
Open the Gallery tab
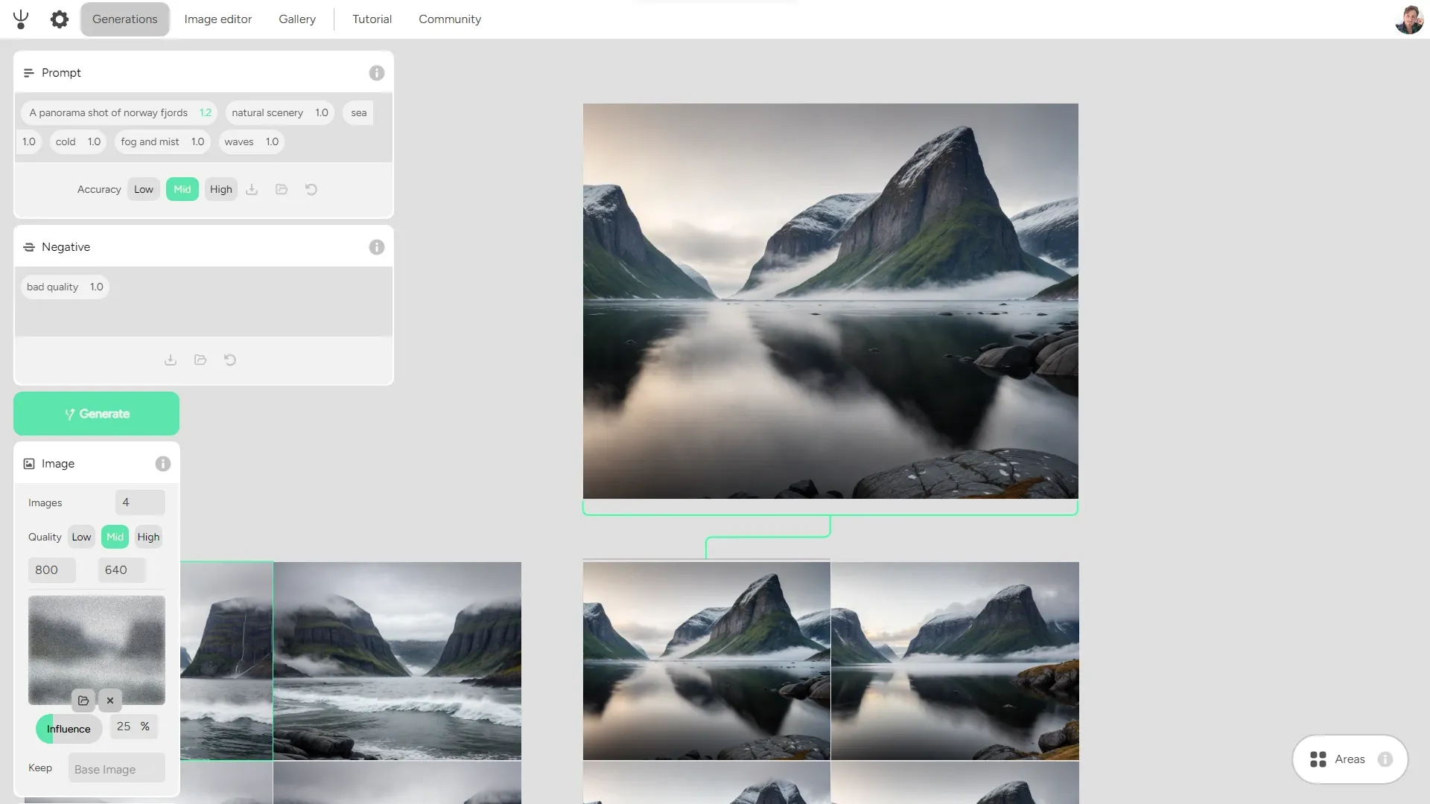coord(297,19)
